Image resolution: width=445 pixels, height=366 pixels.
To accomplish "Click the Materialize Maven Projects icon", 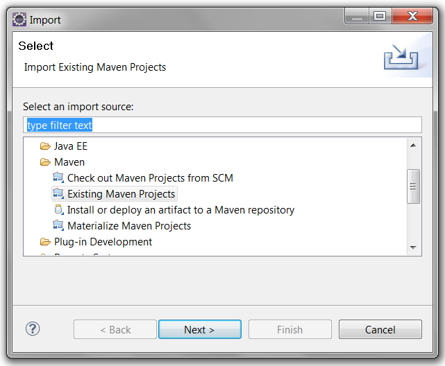I will 58,225.
